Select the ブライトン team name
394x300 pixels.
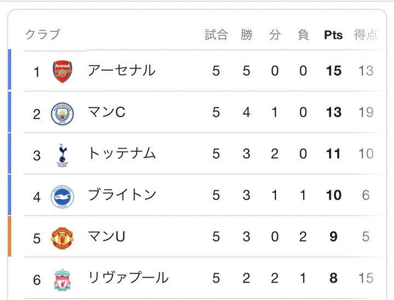pyautogui.click(x=121, y=195)
